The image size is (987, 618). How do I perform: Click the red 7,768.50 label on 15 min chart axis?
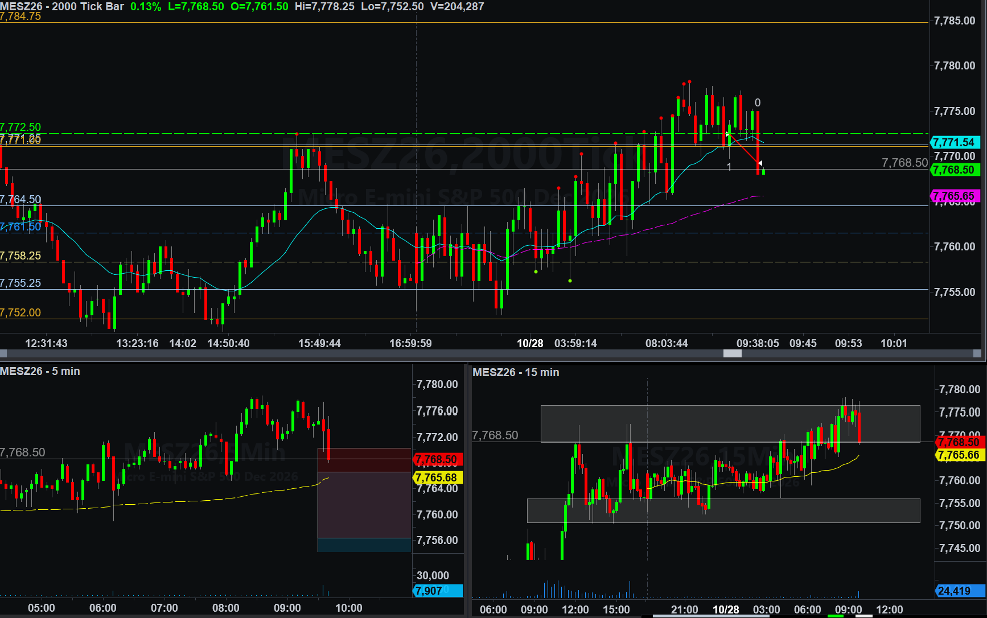tap(960, 442)
